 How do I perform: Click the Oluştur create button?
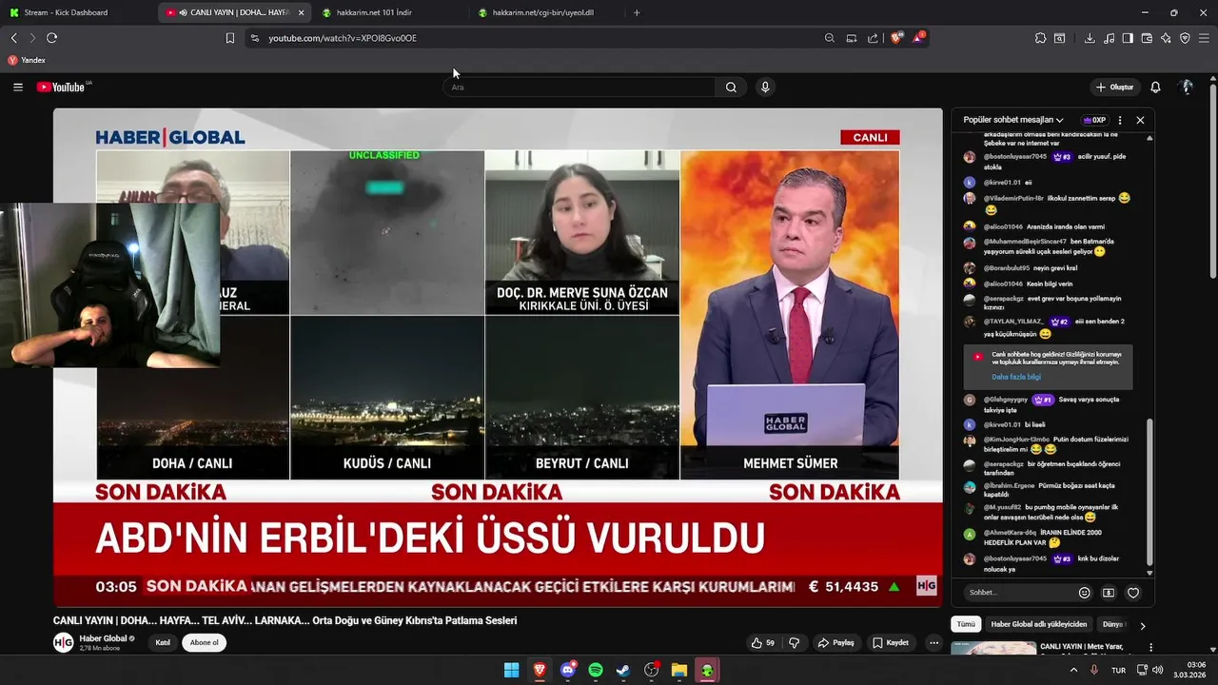(1114, 87)
